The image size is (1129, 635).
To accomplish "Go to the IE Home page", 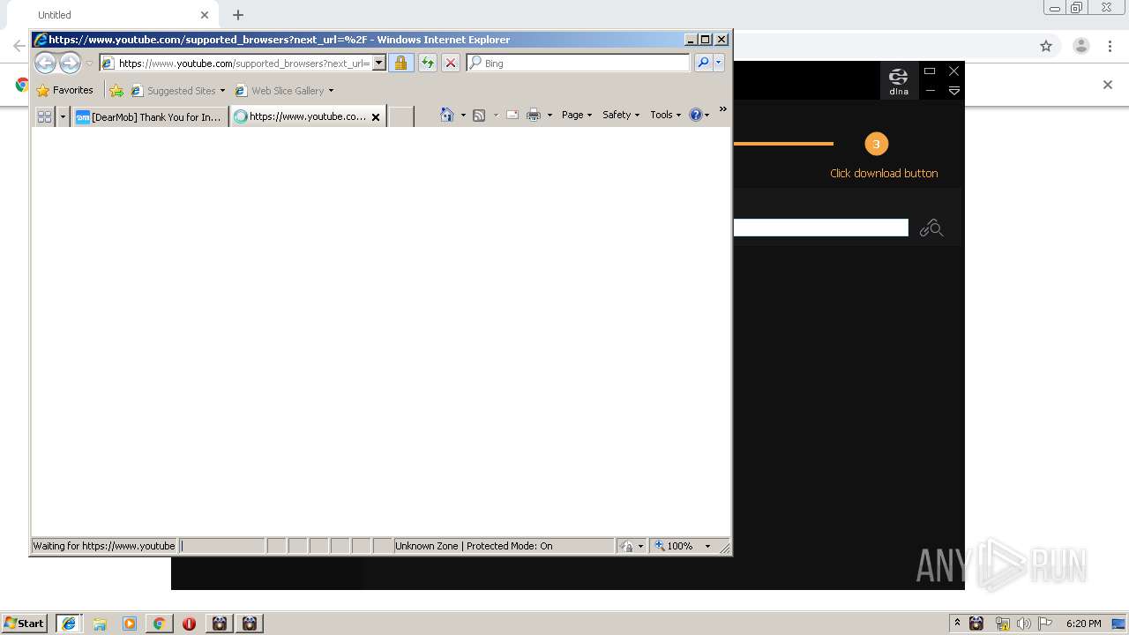I will tap(447, 115).
